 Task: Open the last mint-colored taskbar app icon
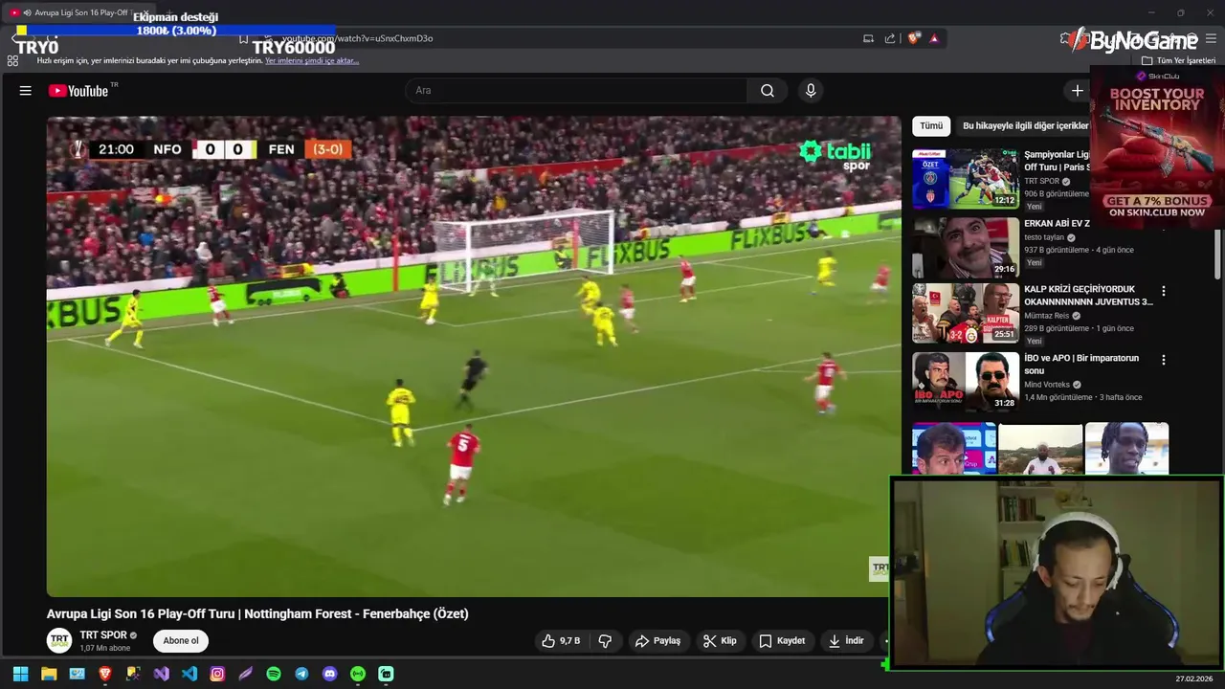(x=386, y=674)
